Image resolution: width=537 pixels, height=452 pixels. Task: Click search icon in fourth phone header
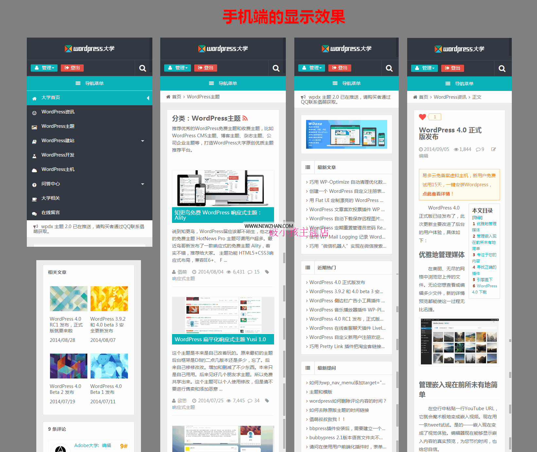[x=502, y=69]
